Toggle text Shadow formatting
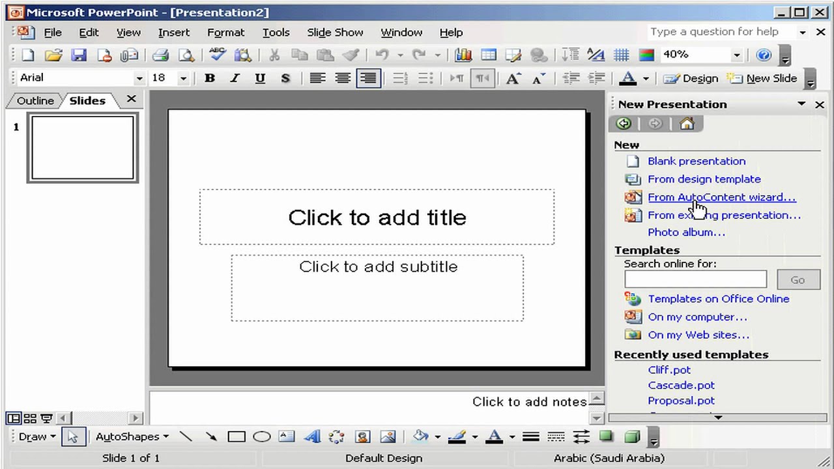Viewport: 834px width, 469px height. [x=285, y=78]
